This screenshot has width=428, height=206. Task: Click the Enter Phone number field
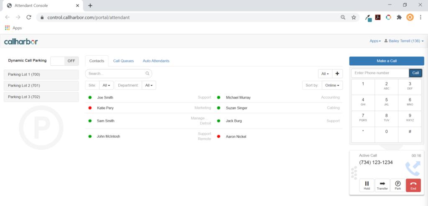380,73
